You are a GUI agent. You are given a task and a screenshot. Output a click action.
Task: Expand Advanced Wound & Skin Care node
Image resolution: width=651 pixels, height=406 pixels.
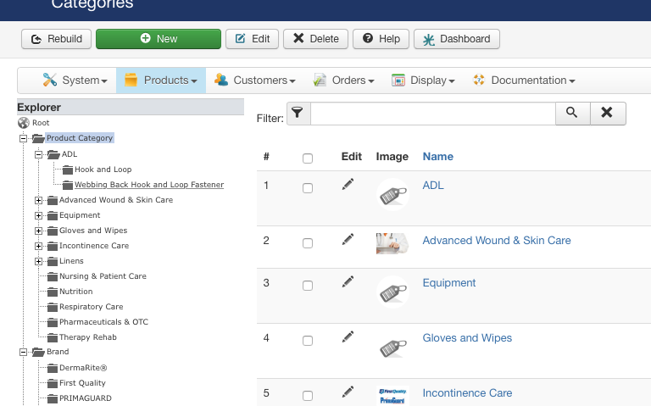(39, 201)
